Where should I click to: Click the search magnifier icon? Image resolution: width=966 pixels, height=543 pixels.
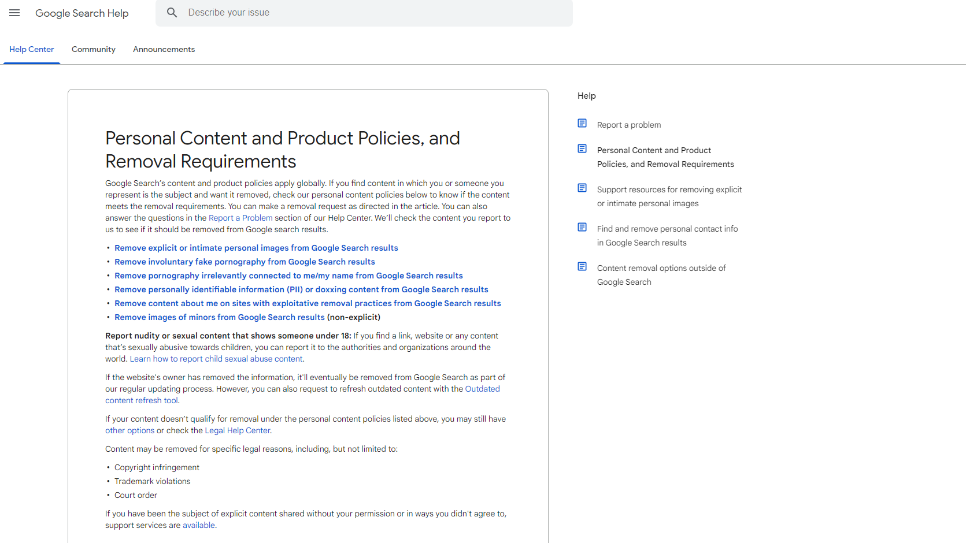tap(172, 13)
